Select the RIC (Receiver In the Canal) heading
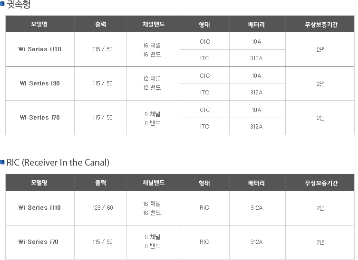The height and width of the screenshot is (260, 358). pyautogui.click(x=58, y=162)
